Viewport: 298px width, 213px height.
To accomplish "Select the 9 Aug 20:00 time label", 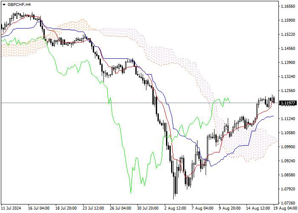I will coord(230,208).
